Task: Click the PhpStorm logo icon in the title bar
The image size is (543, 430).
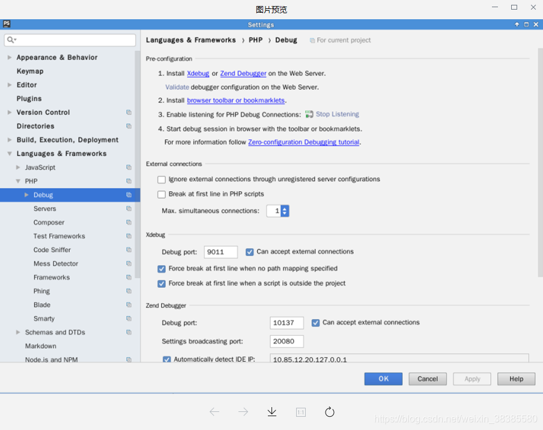Action: point(7,24)
